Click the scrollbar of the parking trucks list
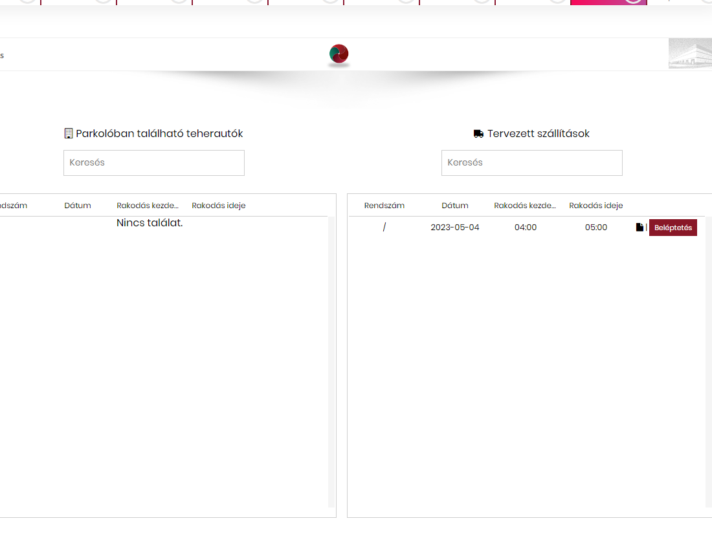Screen dimensions: 712x545 click(x=331, y=362)
